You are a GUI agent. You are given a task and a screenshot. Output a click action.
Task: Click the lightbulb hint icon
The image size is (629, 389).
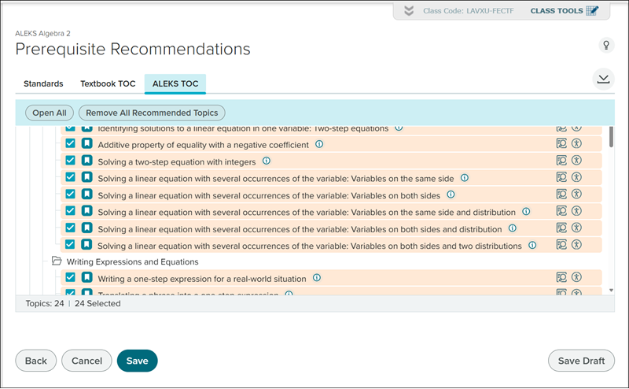tap(605, 45)
